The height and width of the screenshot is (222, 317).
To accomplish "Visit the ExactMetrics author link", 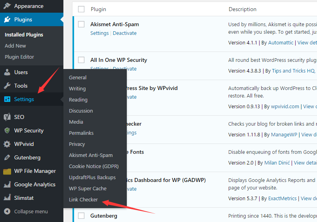I will pyautogui.click(x=282, y=199).
